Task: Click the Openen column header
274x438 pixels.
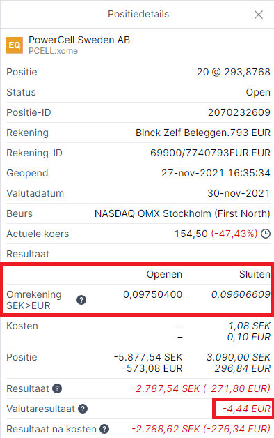Action: point(164,274)
